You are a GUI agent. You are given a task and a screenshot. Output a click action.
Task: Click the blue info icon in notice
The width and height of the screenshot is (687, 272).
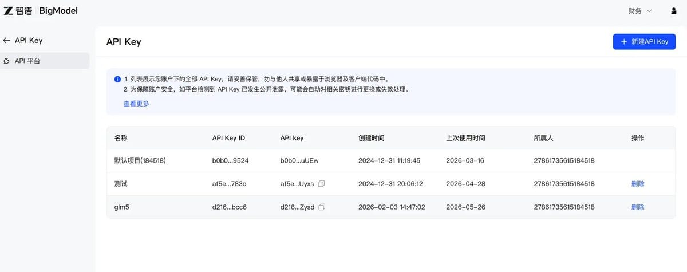(x=117, y=79)
